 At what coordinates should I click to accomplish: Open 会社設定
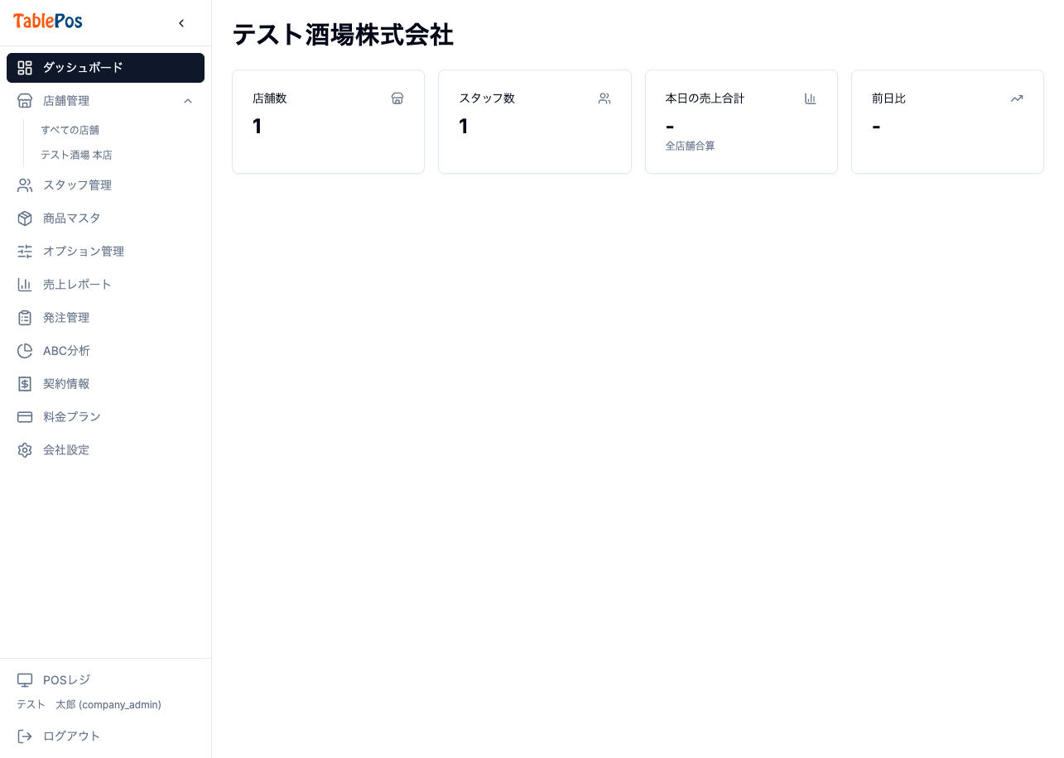click(x=105, y=450)
